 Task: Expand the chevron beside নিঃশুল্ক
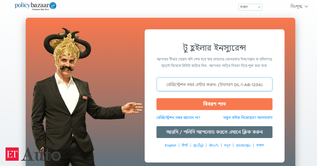tap(306, 6)
